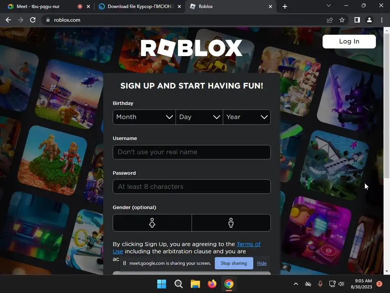Close the Download file tab

pos(179,6)
